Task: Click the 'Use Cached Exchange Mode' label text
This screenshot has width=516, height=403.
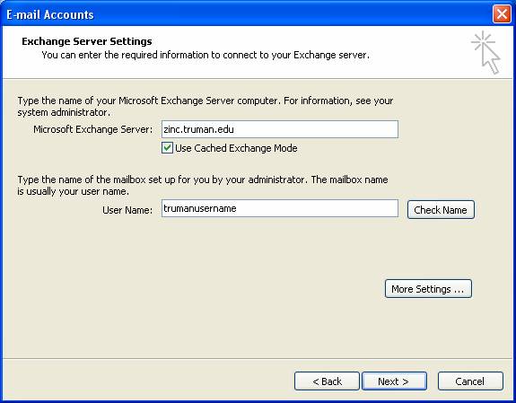Action: [x=236, y=148]
